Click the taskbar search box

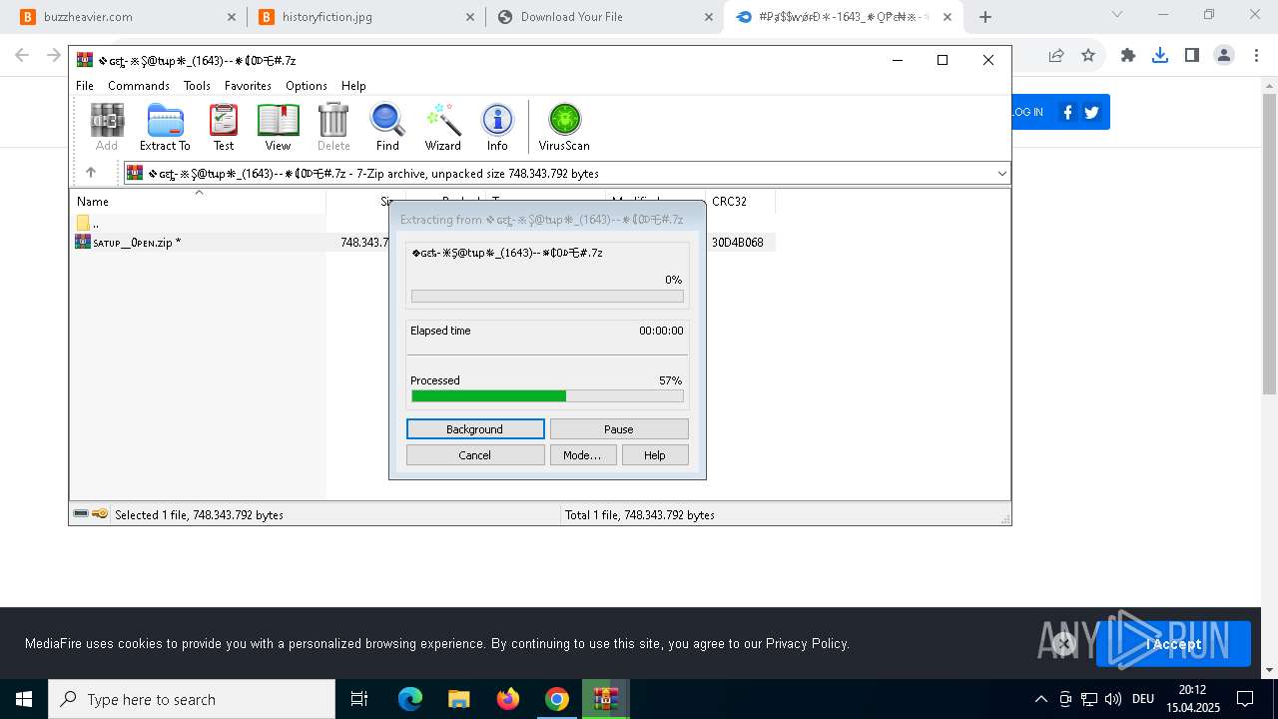click(x=192, y=699)
